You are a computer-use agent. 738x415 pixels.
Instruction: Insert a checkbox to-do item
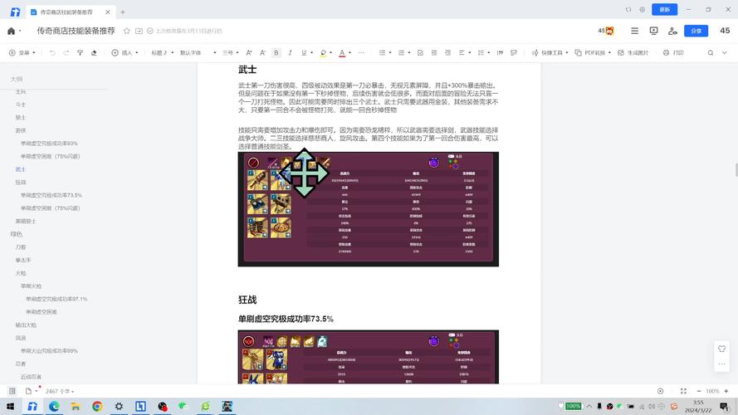pos(420,52)
